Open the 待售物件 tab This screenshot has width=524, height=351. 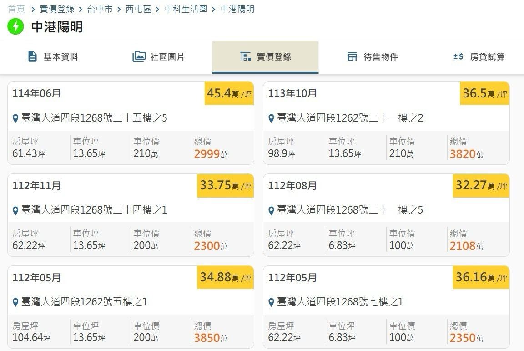[380, 57]
